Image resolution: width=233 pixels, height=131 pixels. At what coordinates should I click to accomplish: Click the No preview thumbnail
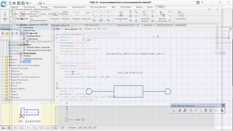(30, 114)
